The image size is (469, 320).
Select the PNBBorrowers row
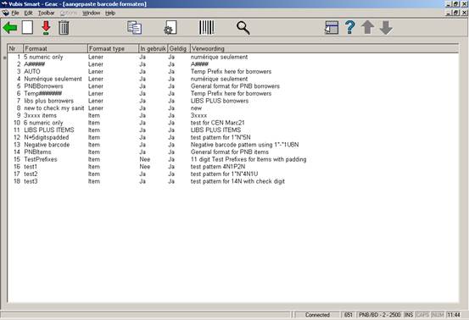233,86
